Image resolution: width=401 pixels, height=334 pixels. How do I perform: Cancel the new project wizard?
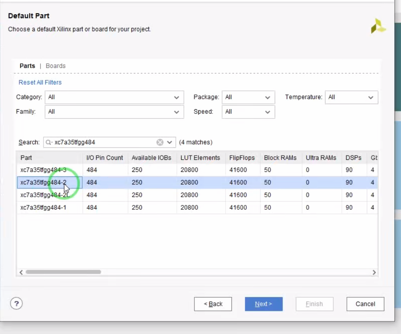(x=365, y=304)
